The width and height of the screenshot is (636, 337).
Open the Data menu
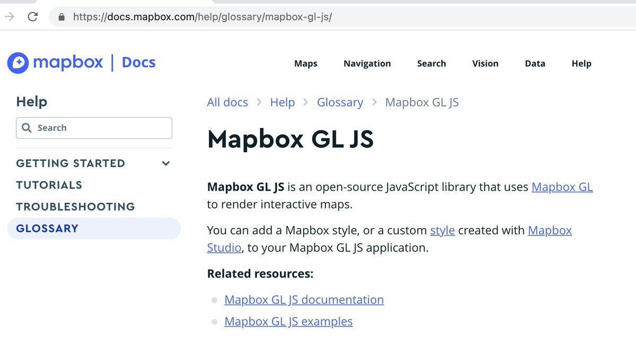click(535, 63)
